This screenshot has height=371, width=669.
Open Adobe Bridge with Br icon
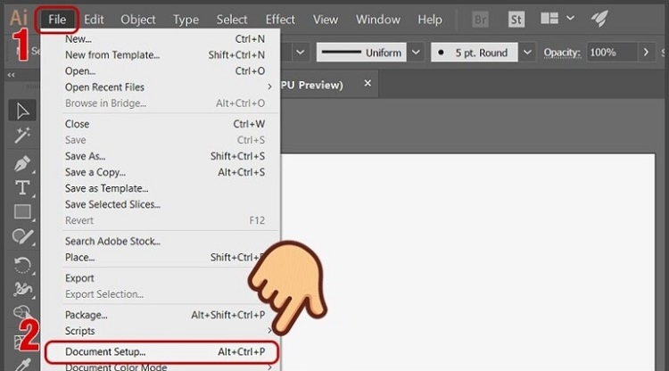coord(481,20)
